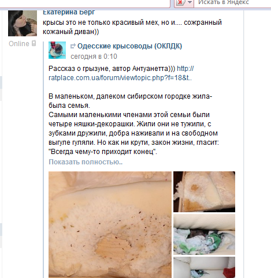
Task: Click repost arrow icon before group name
Action: (x=73, y=46)
